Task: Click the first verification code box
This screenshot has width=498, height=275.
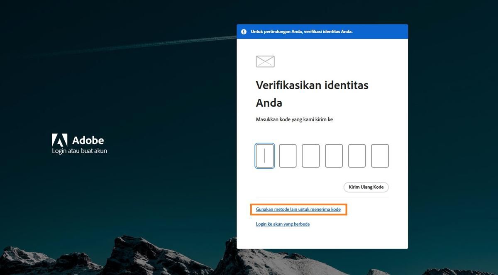Action: 264,156
